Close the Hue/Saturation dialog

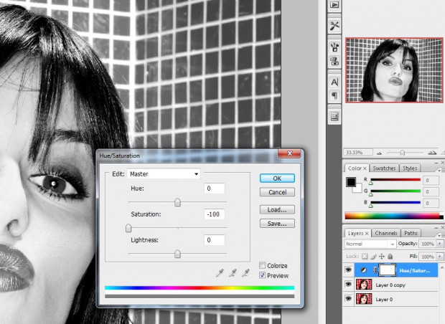click(289, 153)
